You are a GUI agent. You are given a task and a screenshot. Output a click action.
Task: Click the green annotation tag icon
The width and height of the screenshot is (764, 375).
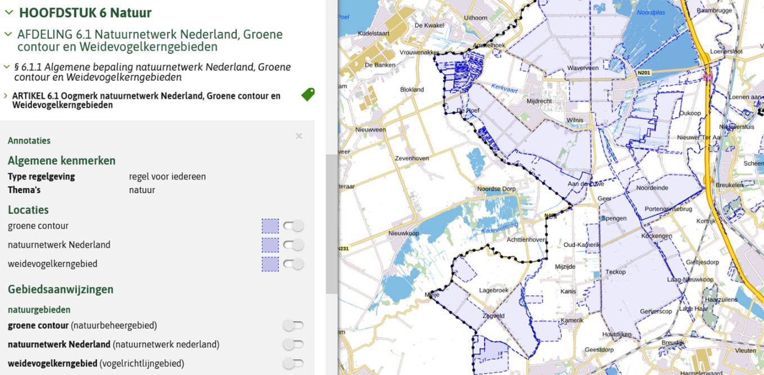[308, 94]
